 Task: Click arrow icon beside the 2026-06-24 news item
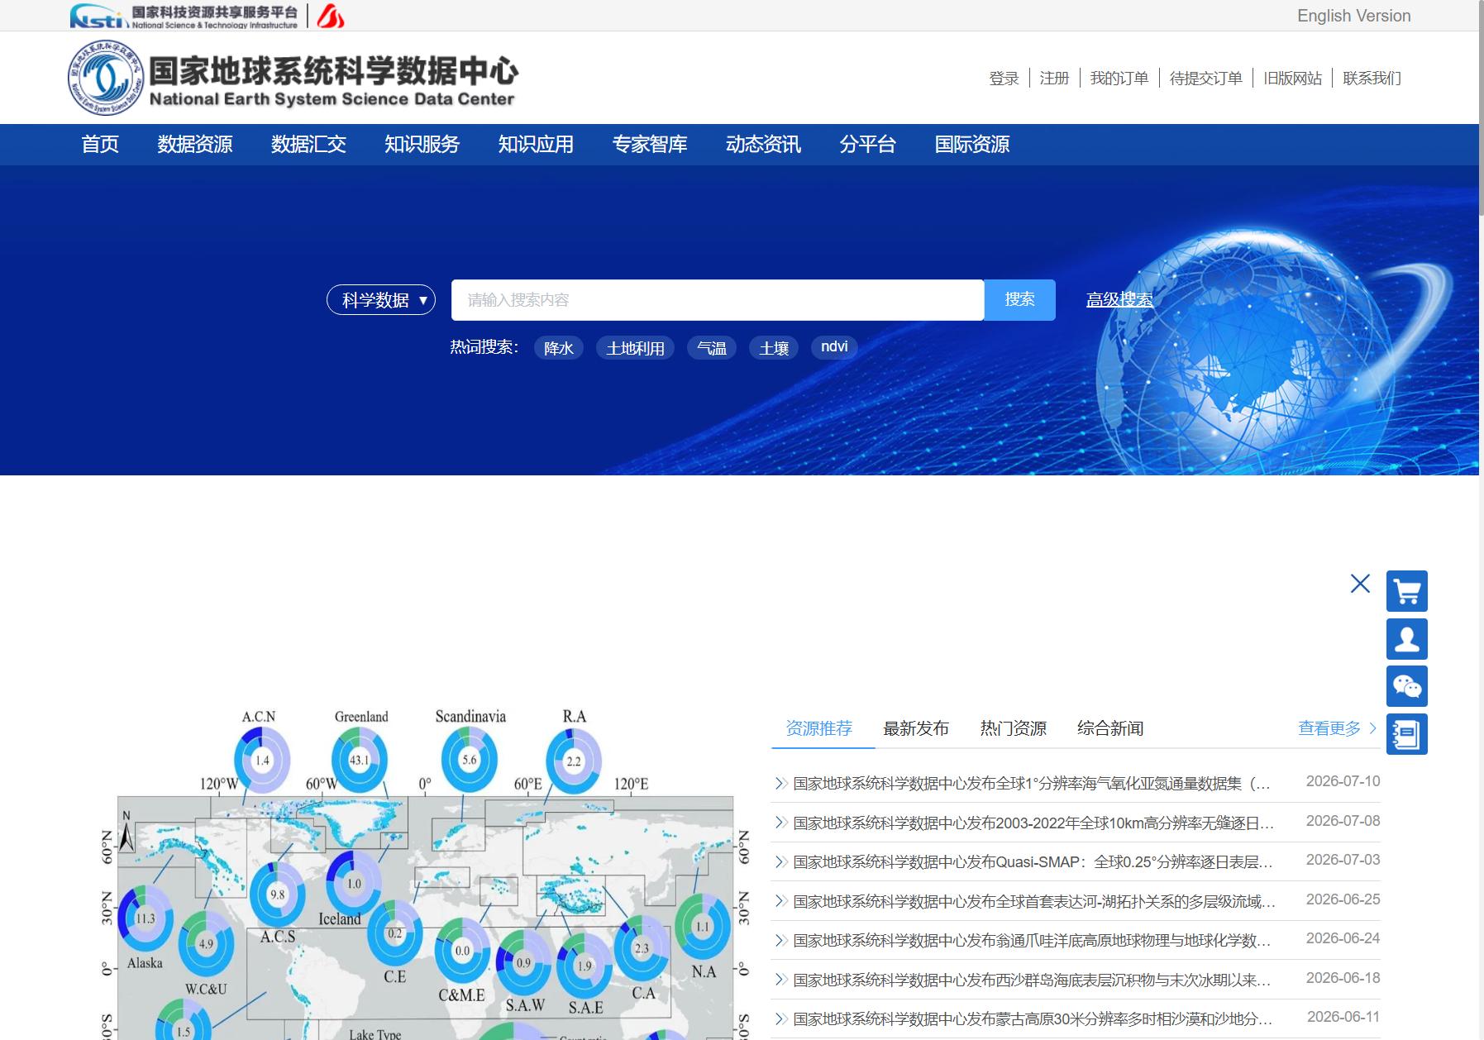[x=780, y=940]
